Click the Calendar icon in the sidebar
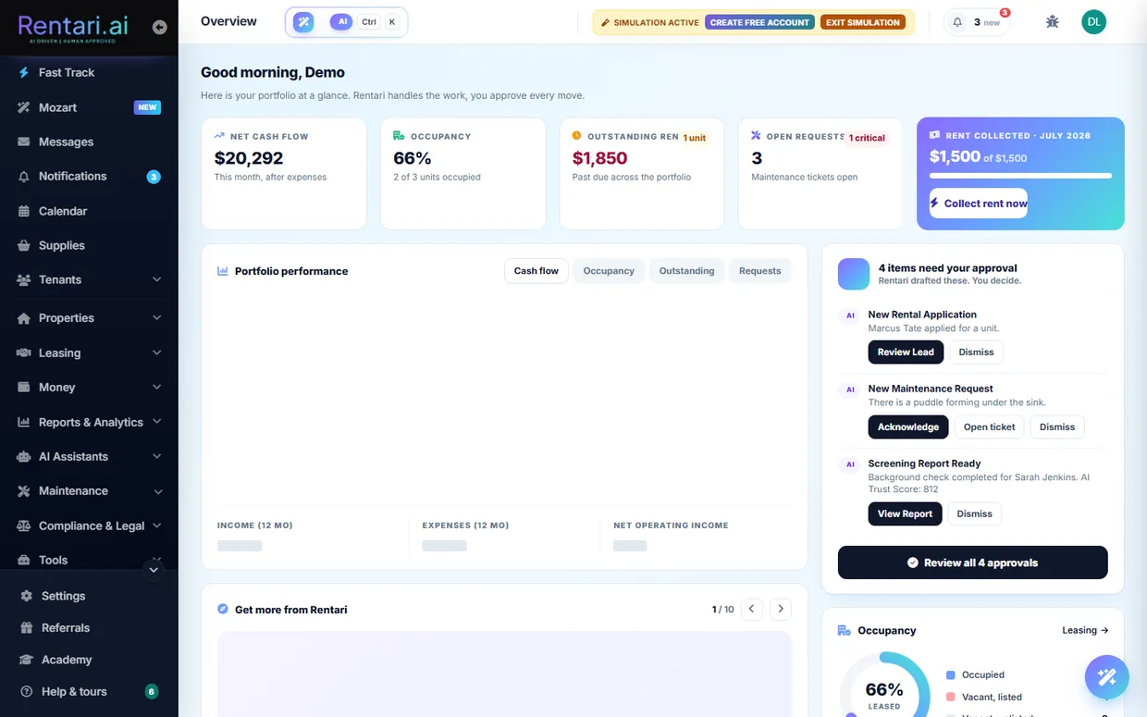The image size is (1147, 717). click(x=24, y=211)
